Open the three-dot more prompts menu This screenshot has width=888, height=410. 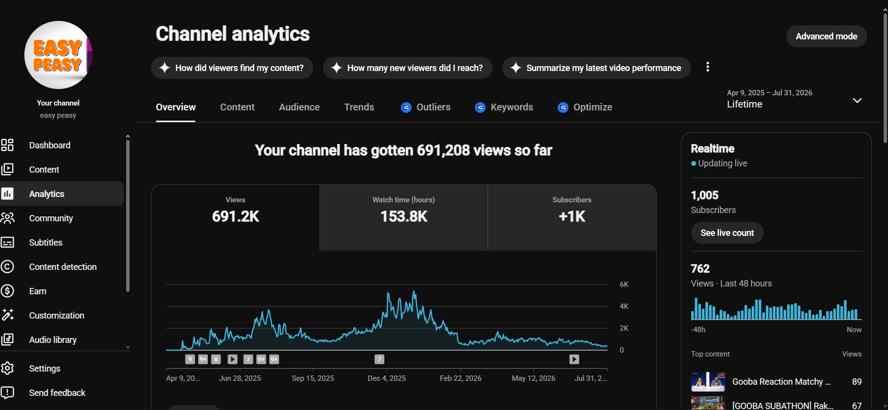click(x=707, y=67)
